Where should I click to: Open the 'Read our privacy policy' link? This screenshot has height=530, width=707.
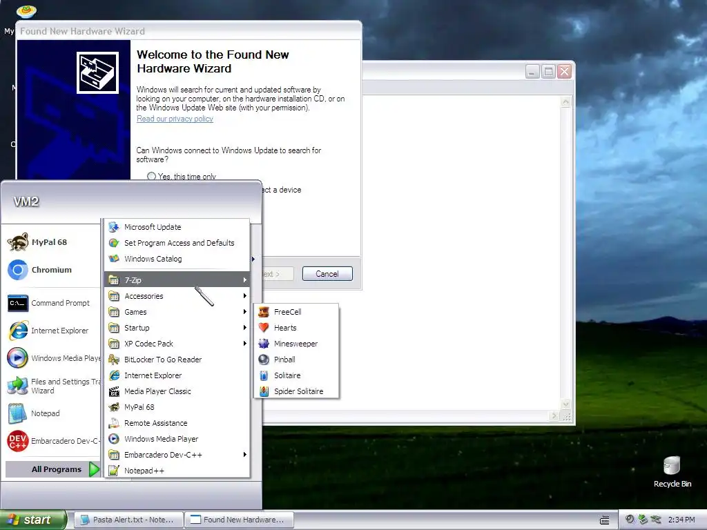tap(175, 119)
